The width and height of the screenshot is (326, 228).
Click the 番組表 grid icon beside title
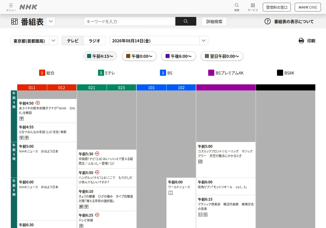coord(14,22)
